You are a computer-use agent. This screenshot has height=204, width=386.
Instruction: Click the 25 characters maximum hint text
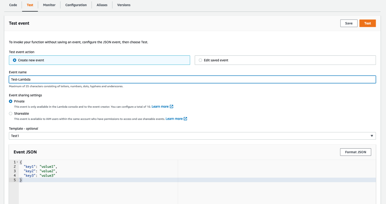66,86
